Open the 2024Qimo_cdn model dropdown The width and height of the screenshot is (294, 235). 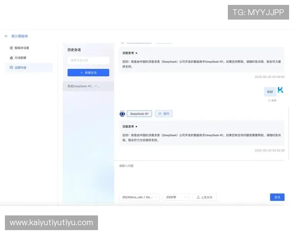point(139,197)
